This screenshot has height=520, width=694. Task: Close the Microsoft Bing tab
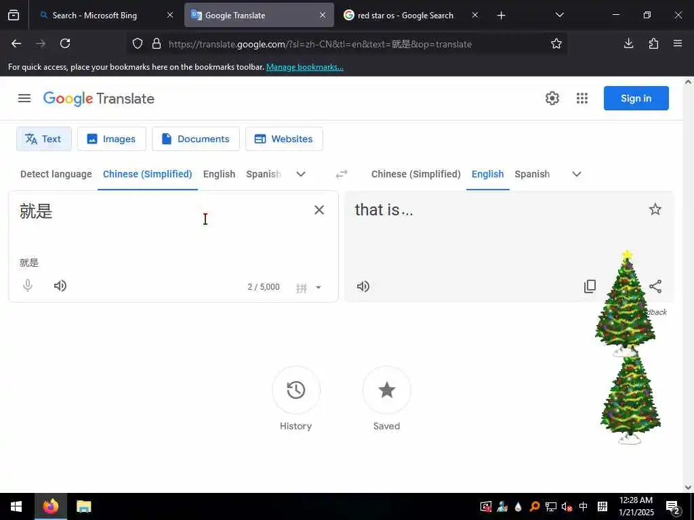tap(170, 16)
